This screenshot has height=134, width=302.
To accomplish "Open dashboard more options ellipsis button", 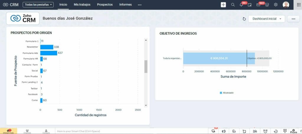I will coord(293,19).
